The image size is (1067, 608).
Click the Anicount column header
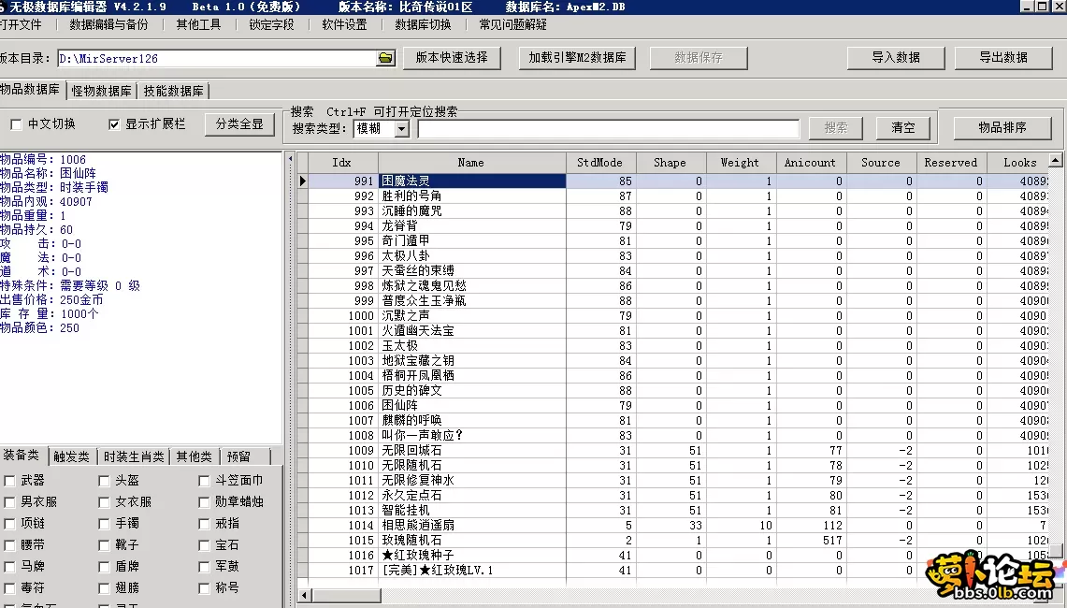point(810,163)
